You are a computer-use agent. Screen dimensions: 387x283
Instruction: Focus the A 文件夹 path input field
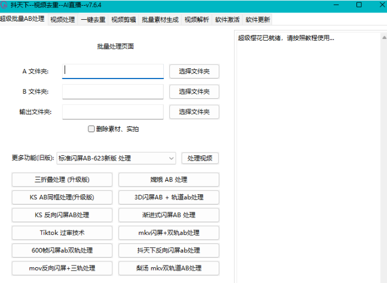[x=113, y=71]
